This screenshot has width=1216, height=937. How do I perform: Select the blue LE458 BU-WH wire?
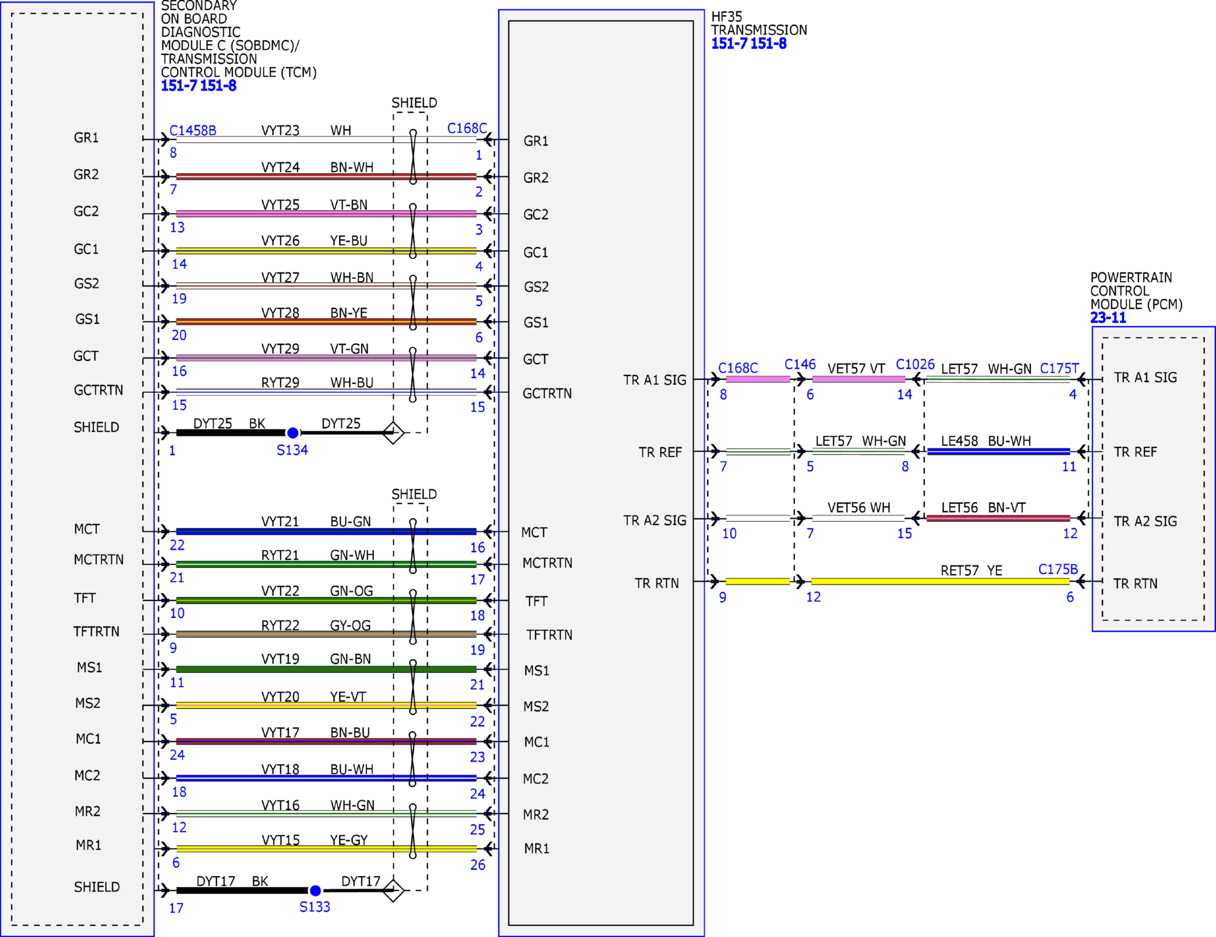998,452
